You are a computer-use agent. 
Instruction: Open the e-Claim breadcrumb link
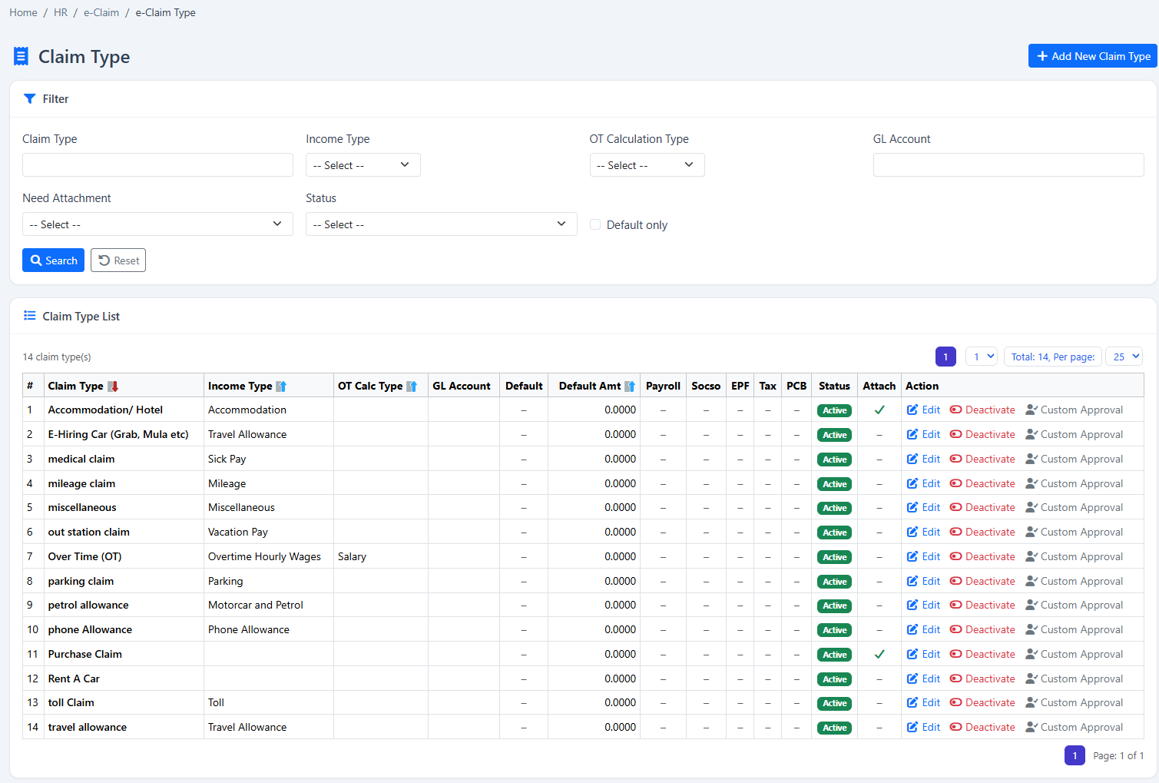point(101,12)
